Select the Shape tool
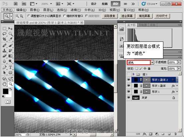Viewport: 184px width, 137px height. [10, 73]
